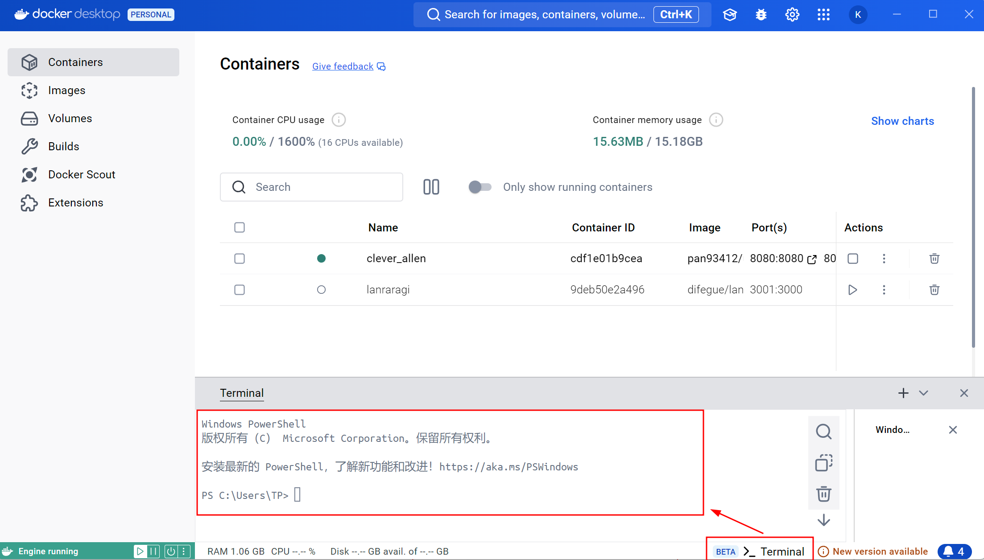Open the Learning Center graduation cap icon
Image resolution: width=984 pixels, height=560 pixels.
point(730,15)
